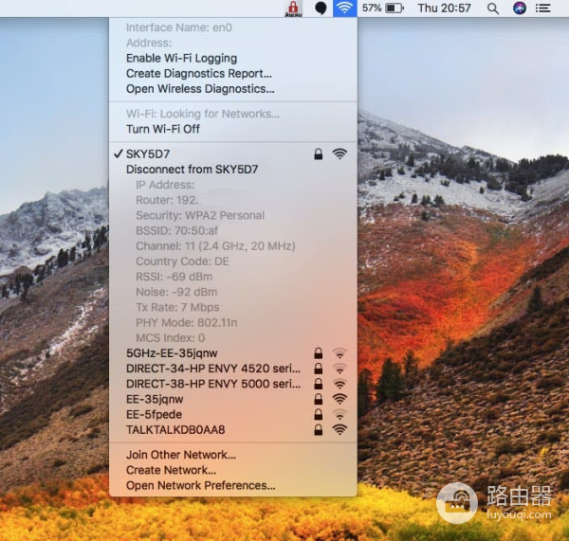Click the signal strength icon beside EE-35jqnw
This screenshot has height=541, width=569.
point(340,400)
